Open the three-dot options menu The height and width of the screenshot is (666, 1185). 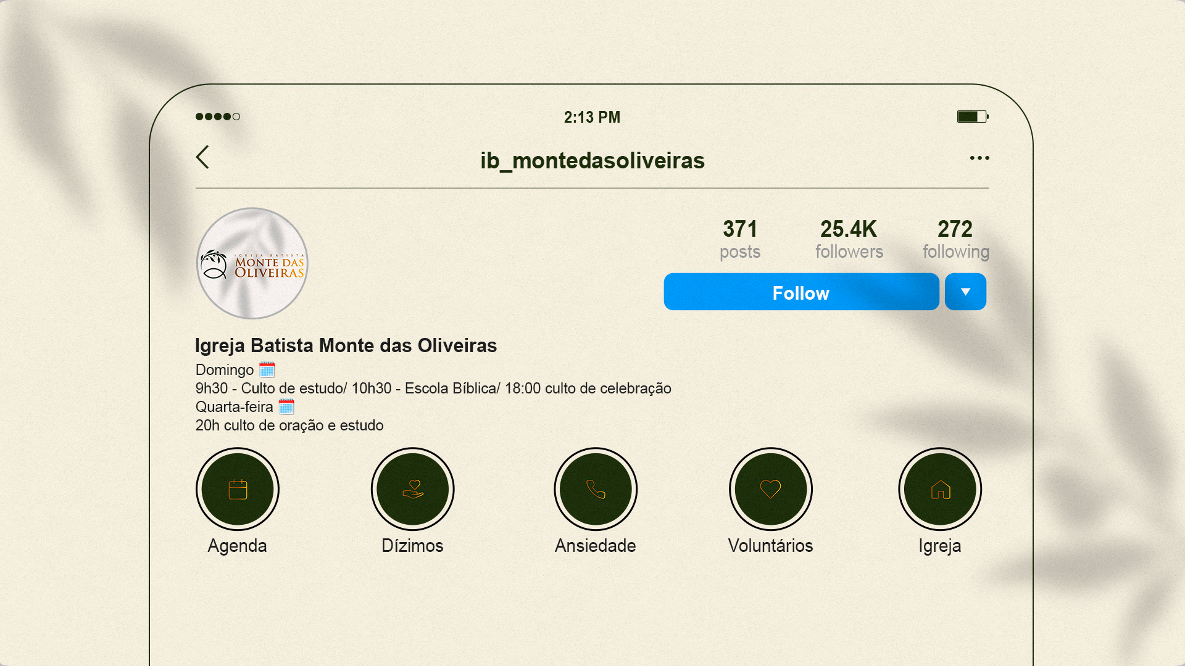[x=979, y=158]
